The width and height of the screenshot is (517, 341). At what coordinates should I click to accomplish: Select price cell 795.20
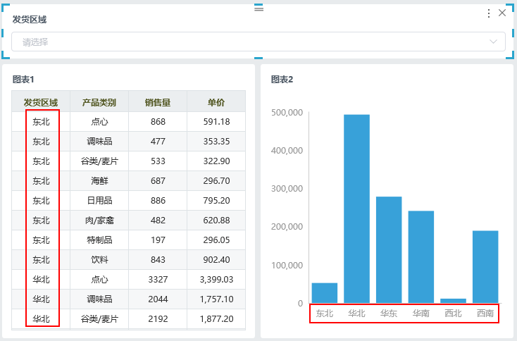216,201
